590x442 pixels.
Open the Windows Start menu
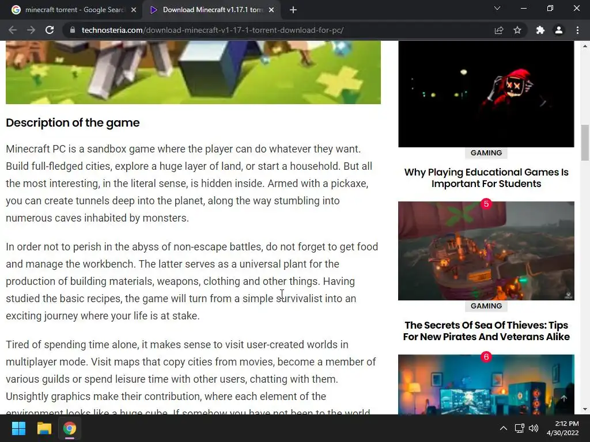[x=18, y=428]
